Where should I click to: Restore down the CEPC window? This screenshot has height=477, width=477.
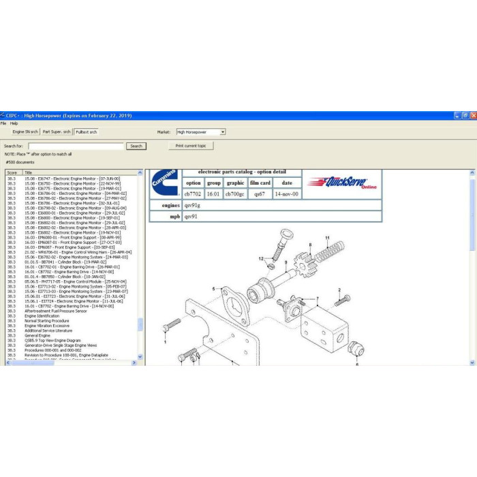(465, 116)
